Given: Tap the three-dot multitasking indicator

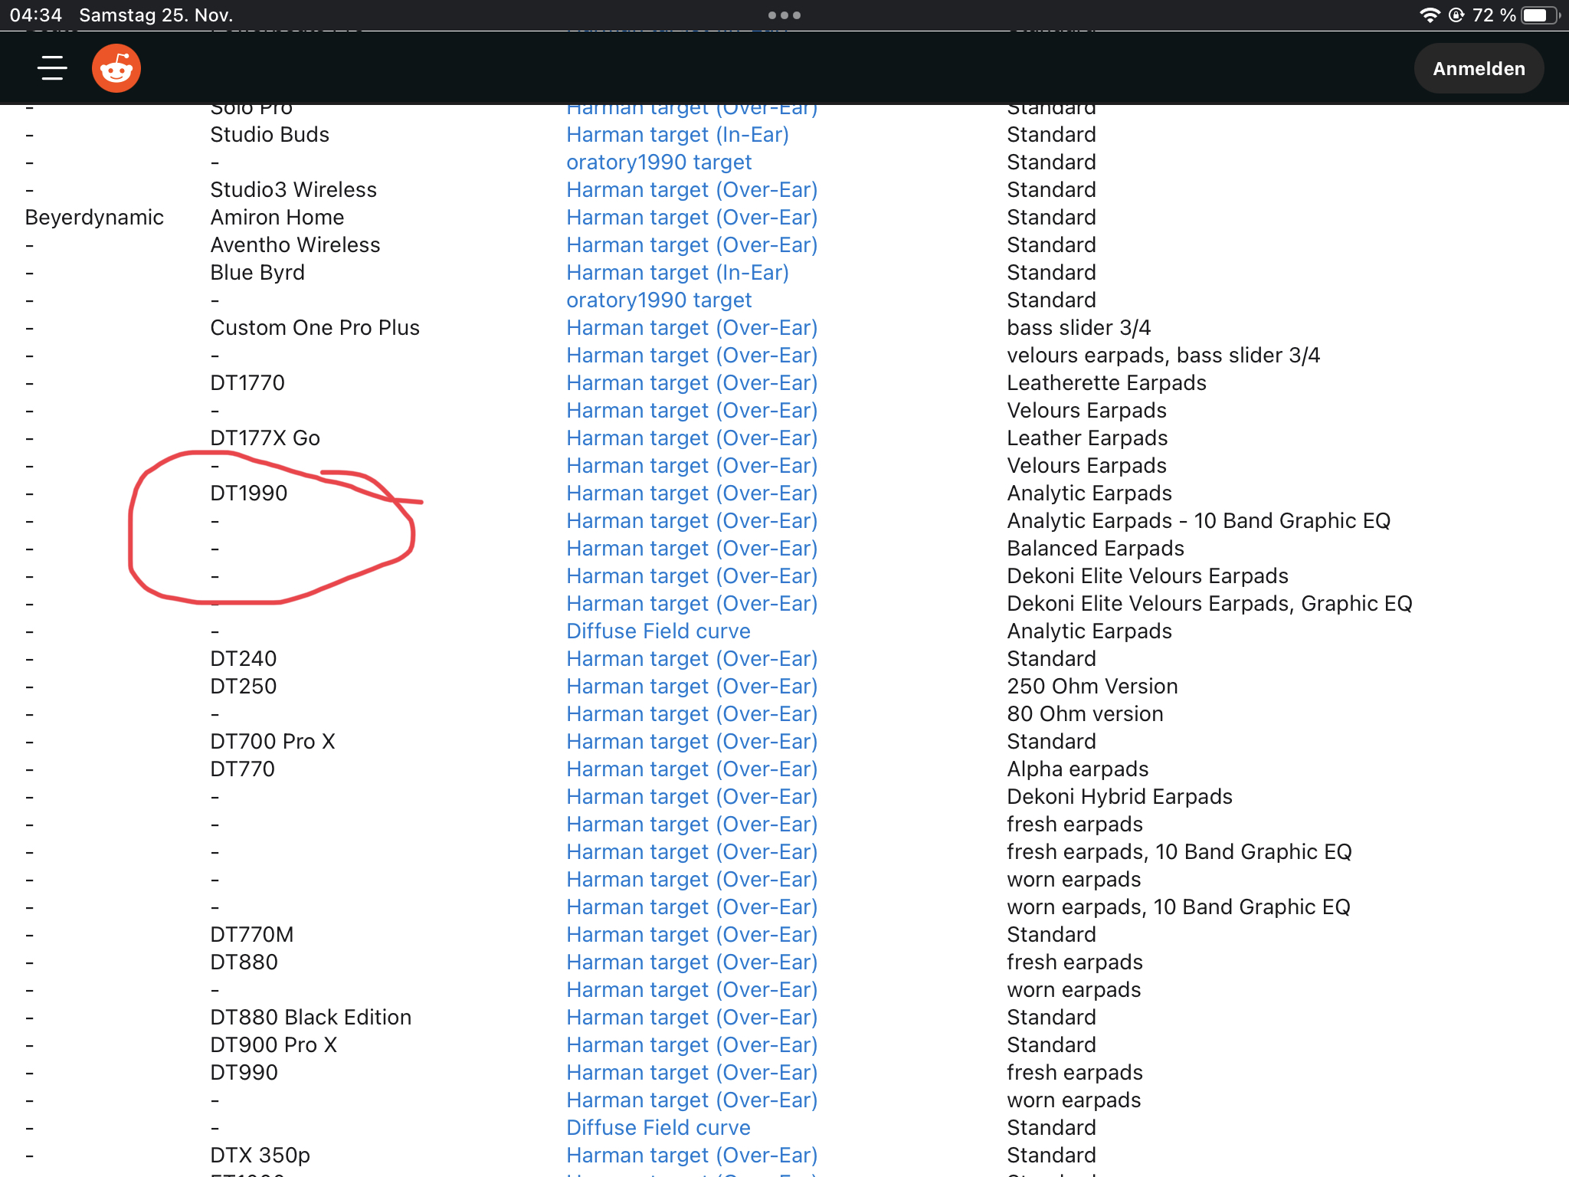Looking at the screenshot, I should pyautogui.click(x=784, y=15).
